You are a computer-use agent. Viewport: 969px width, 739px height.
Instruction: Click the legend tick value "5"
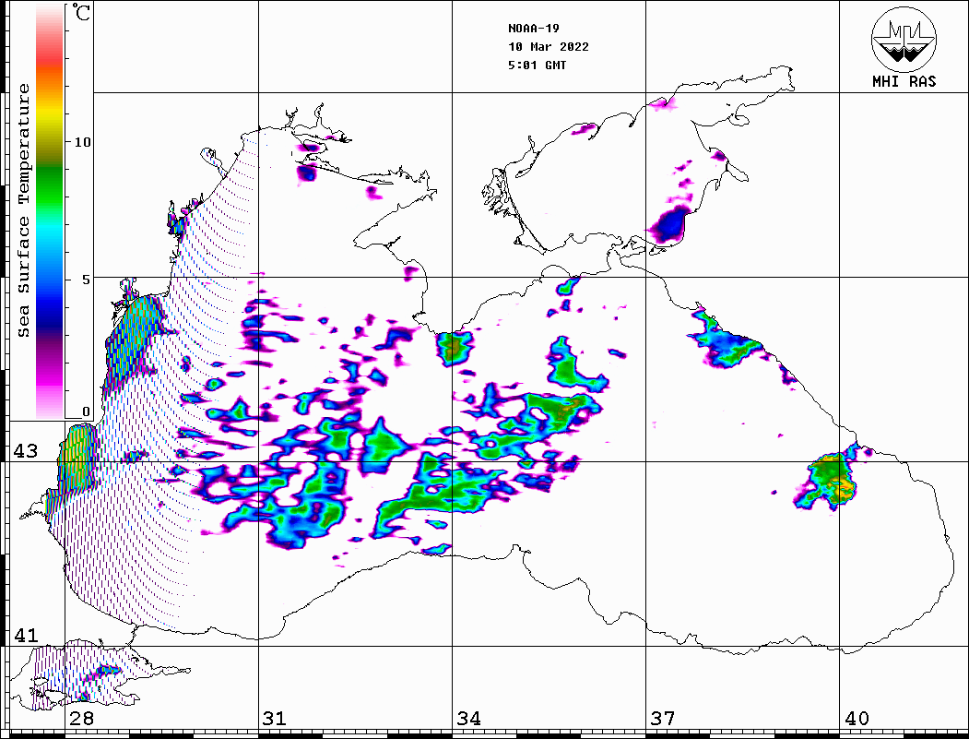click(x=87, y=280)
